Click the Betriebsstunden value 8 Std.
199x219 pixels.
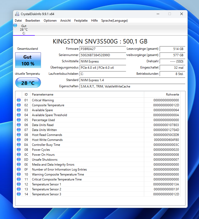[x=173, y=74]
